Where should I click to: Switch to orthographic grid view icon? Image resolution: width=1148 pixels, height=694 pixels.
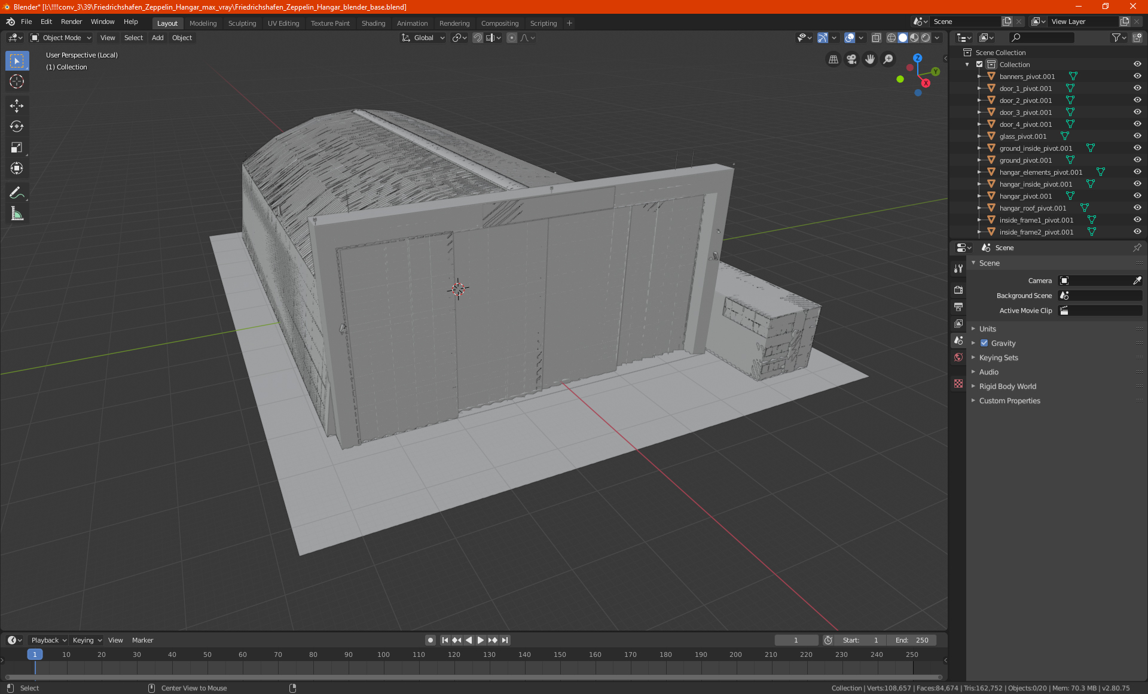pos(833,59)
